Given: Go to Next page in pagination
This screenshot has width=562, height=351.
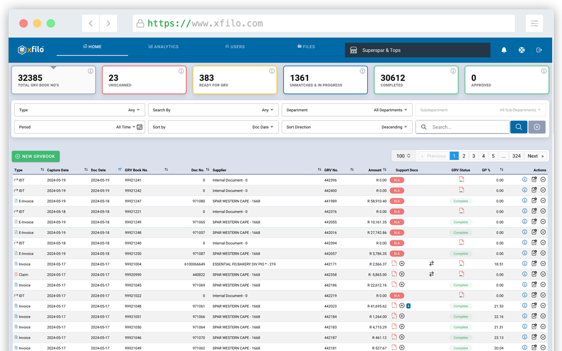Looking at the screenshot, I should 536,156.
